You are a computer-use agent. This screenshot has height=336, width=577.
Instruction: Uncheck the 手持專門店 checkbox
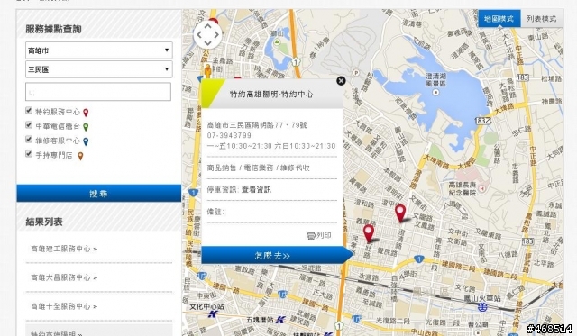click(x=29, y=154)
